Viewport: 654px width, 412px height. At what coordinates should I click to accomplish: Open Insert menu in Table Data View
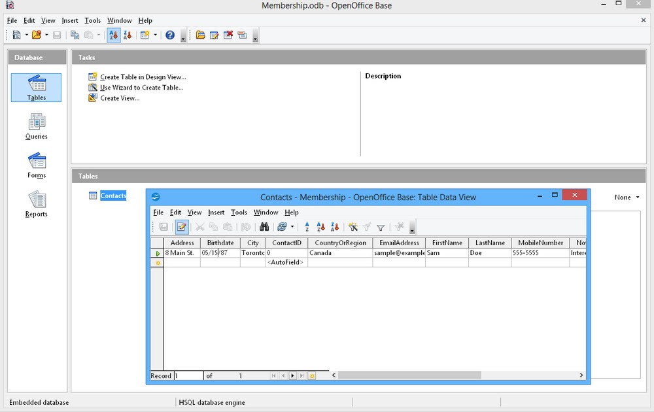click(216, 213)
